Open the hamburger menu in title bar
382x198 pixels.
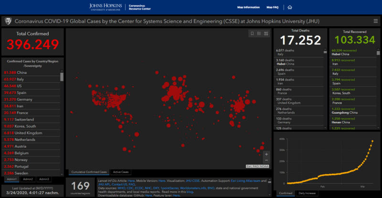pos(375,21)
